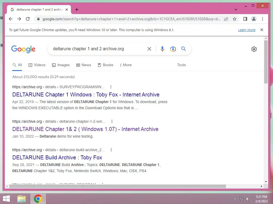Open the network status tray icon
This screenshot has height=204, width=273.
(242, 199)
